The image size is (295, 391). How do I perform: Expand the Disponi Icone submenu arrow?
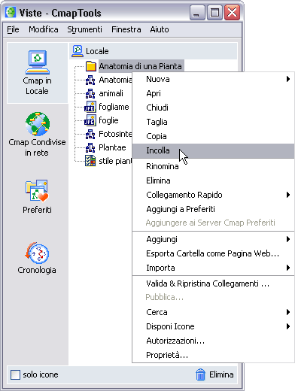pos(288,326)
